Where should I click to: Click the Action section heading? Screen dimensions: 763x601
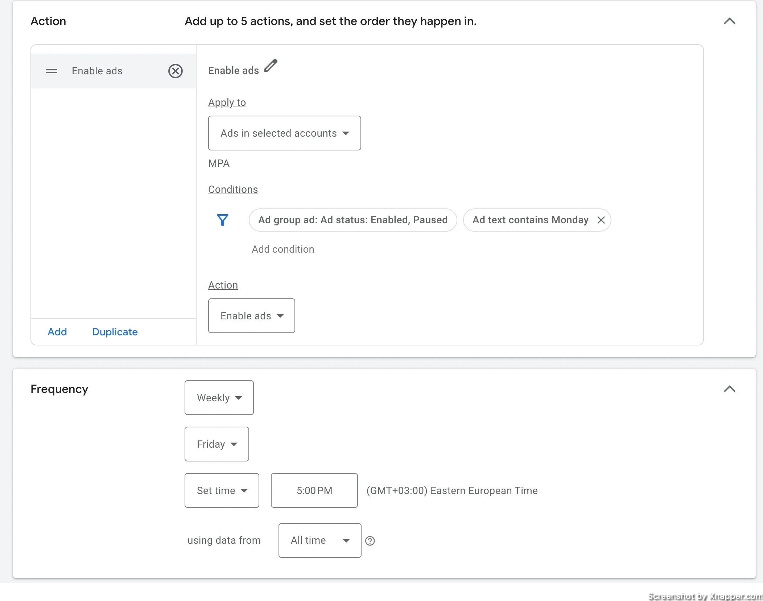[48, 21]
